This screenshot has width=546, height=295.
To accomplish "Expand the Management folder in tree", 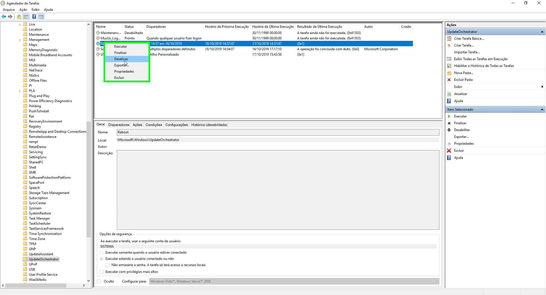I will pyautogui.click(x=20, y=40).
